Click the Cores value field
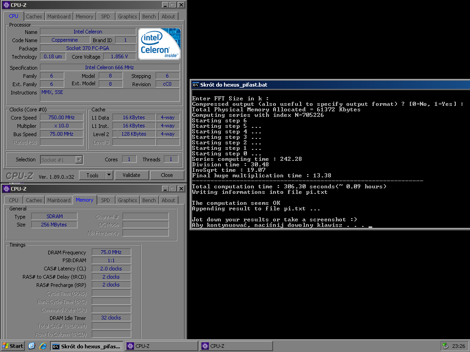The width and height of the screenshot is (470, 352). [x=129, y=159]
